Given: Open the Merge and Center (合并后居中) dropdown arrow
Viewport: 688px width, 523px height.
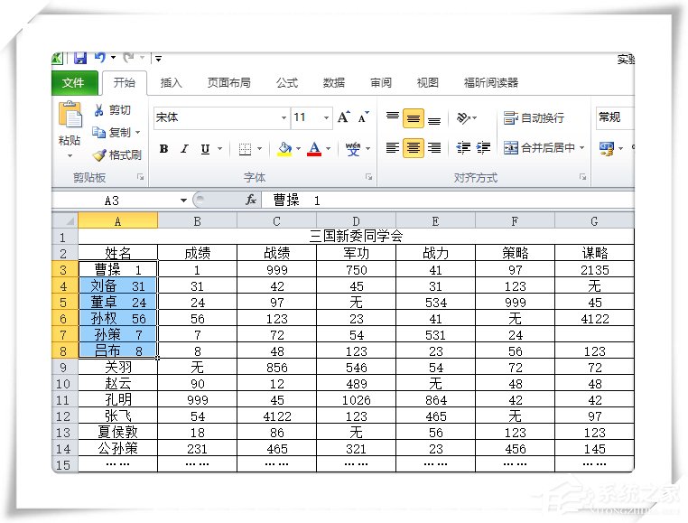Looking at the screenshot, I should point(581,148).
